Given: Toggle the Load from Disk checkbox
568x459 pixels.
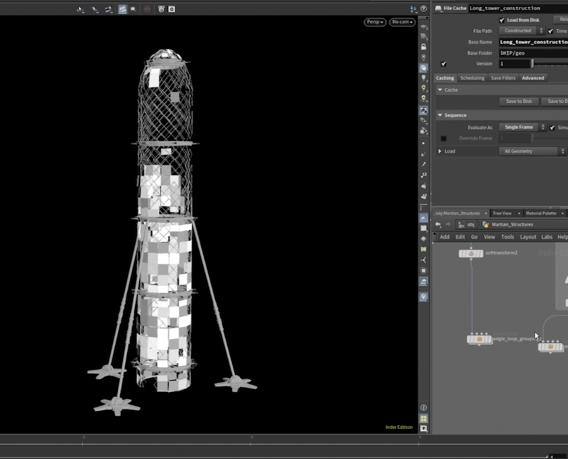Looking at the screenshot, I should coord(501,20).
